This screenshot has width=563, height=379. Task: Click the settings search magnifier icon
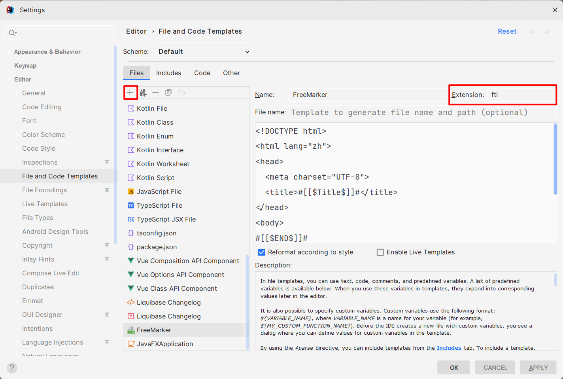pos(13,33)
